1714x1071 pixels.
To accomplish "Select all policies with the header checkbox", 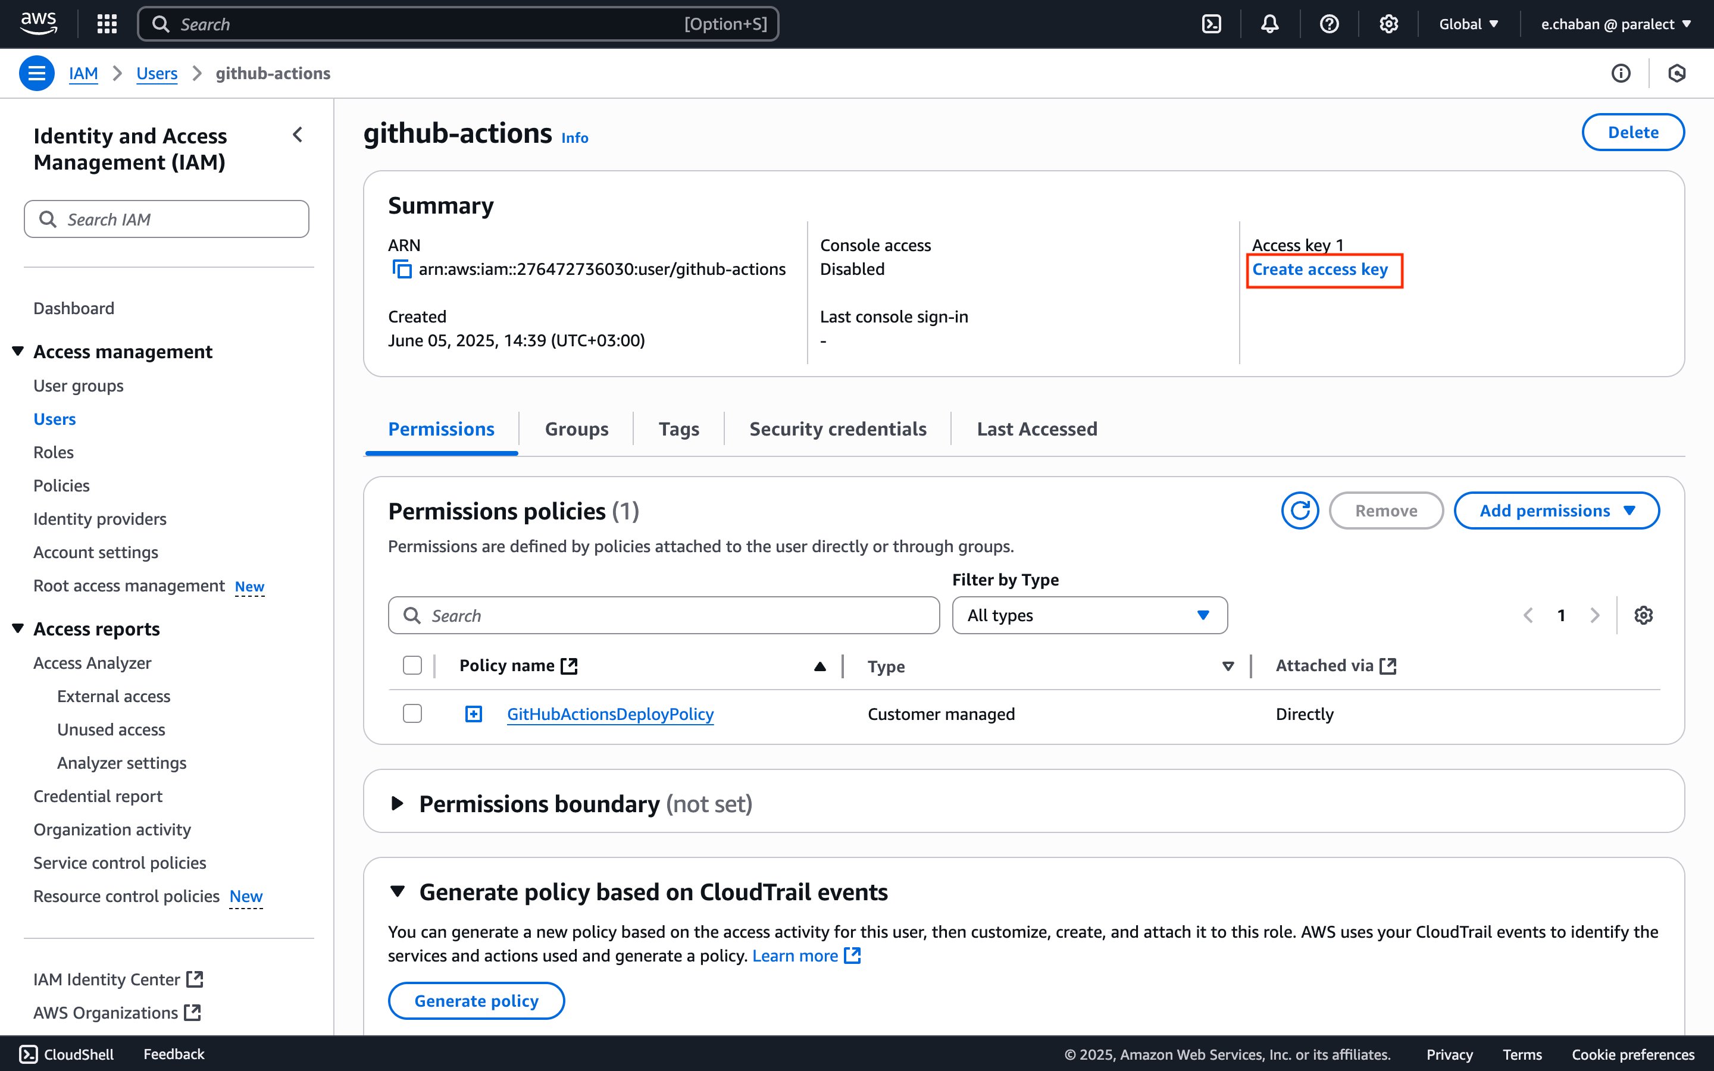I will 412,665.
